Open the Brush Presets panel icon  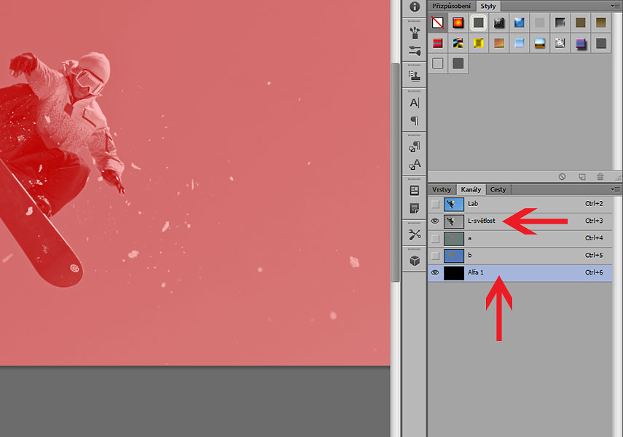415,33
